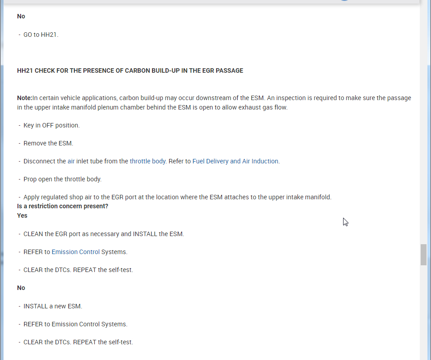Image resolution: width=431 pixels, height=360 pixels.
Task: Open "Fuel Delivery and Air Induction" reference
Action: (235, 161)
